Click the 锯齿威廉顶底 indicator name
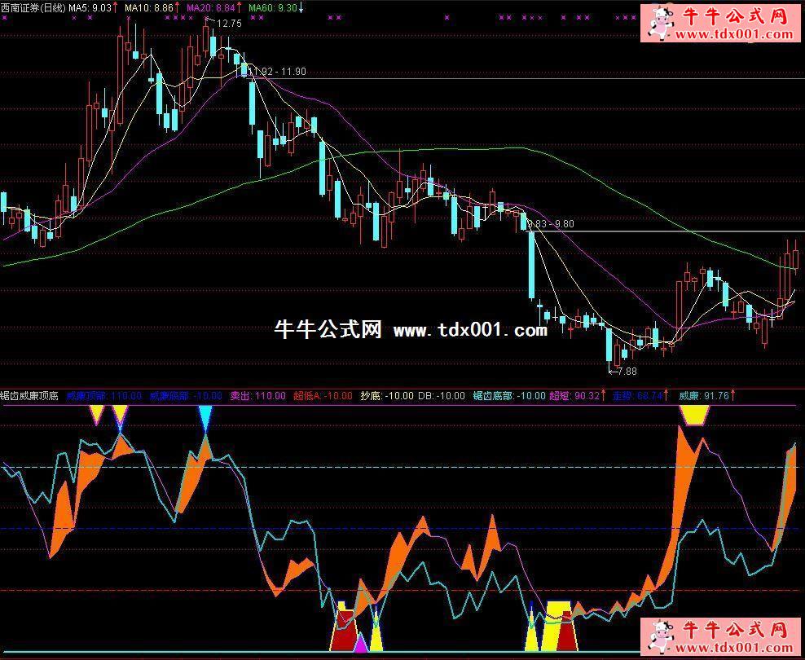The height and width of the screenshot is (660, 805). [30, 396]
